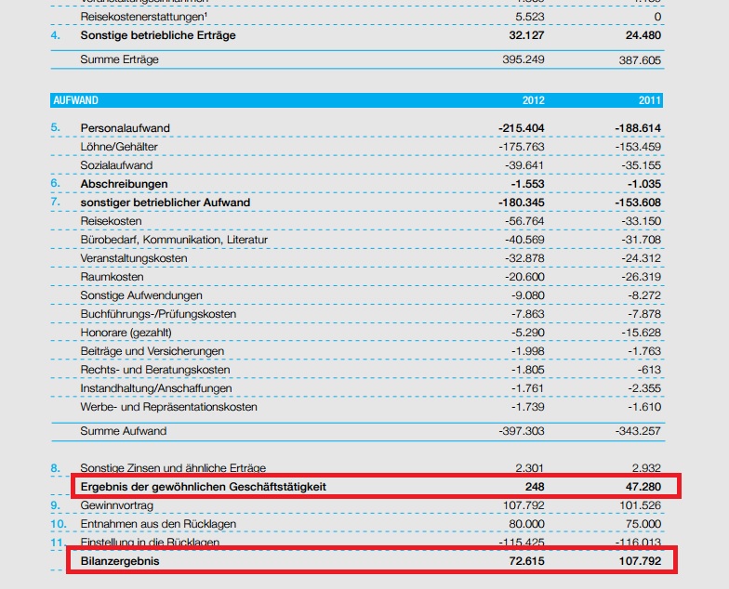Select the value 32.127 in row 4

point(526,35)
